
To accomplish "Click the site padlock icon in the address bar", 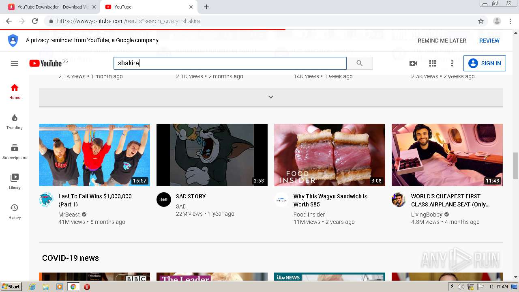I will [51, 21].
